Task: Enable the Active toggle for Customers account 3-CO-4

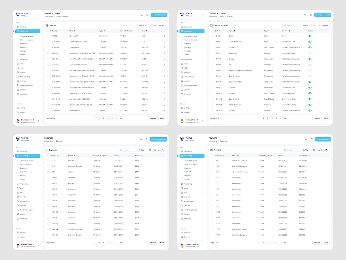Action: [311, 53]
